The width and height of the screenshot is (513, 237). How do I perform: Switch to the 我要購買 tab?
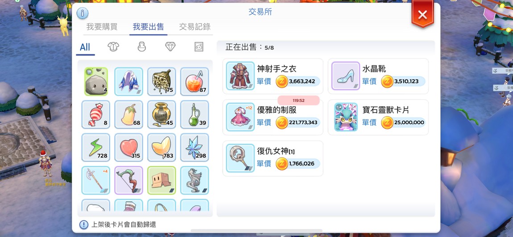pyautogui.click(x=102, y=27)
